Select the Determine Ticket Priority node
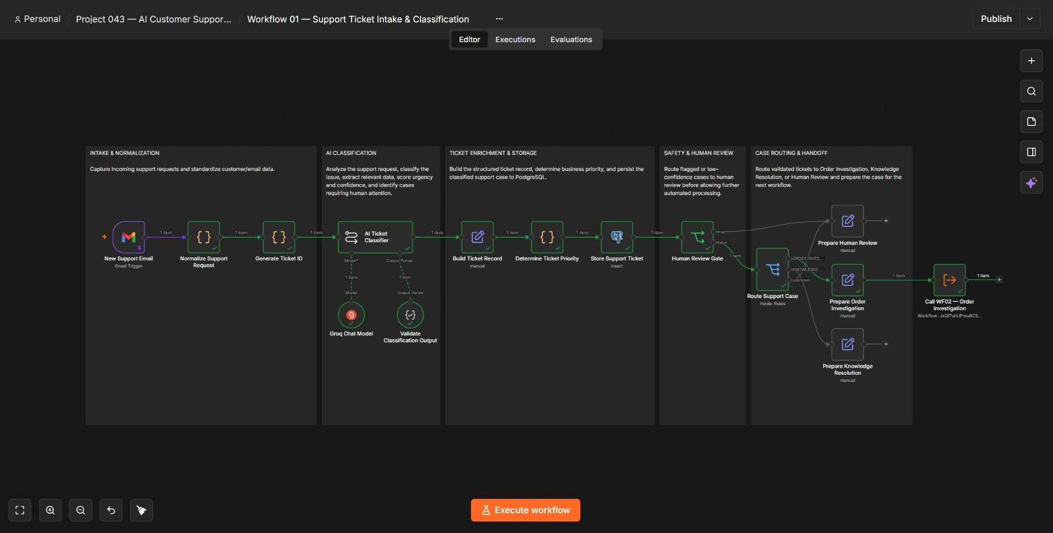 point(547,237)
